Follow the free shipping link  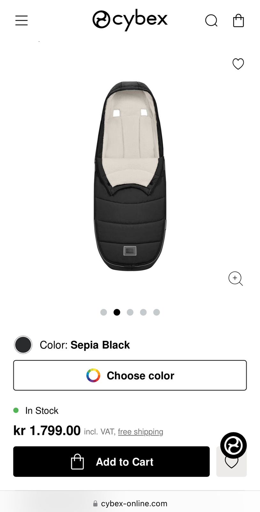pos(141,432)
